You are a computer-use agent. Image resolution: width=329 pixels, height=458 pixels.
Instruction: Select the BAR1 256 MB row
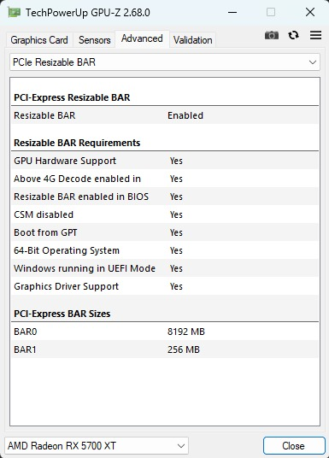coord(165,349)
